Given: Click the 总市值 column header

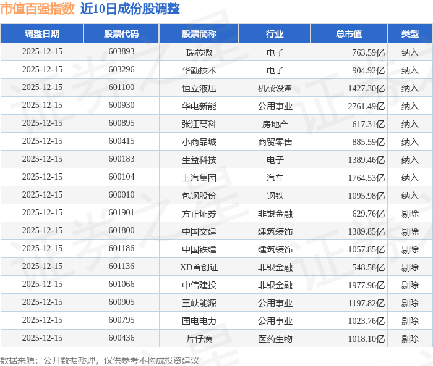Looking at the screenshot, I should [x=349, y=33].
